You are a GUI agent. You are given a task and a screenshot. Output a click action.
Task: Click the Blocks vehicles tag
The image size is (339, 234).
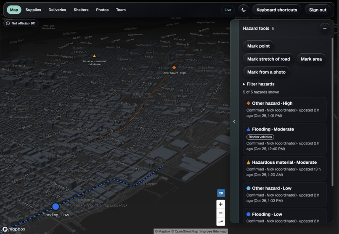[260, 137]
